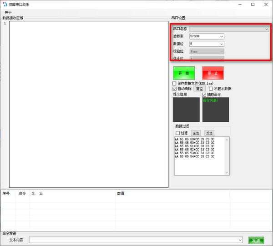Maximize the 灵眼串口助手 window

(x=253, y=5)
